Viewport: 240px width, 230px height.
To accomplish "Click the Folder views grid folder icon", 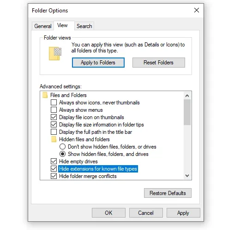I will point(55,53).
